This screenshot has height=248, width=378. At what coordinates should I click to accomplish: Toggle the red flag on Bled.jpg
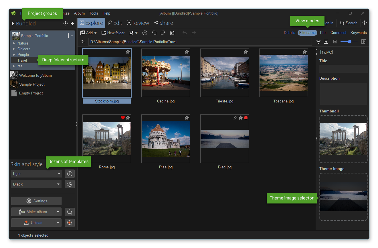pos(246,117)
